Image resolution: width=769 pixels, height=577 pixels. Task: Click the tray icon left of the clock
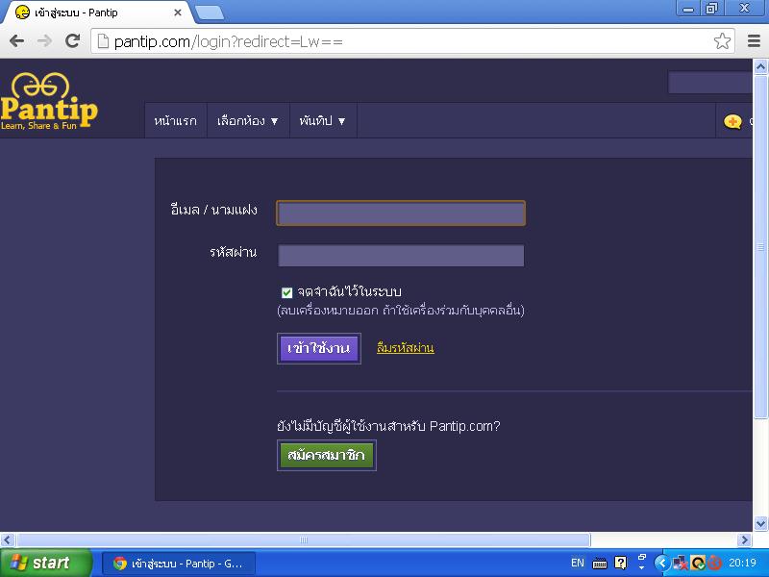pos(715,563)
